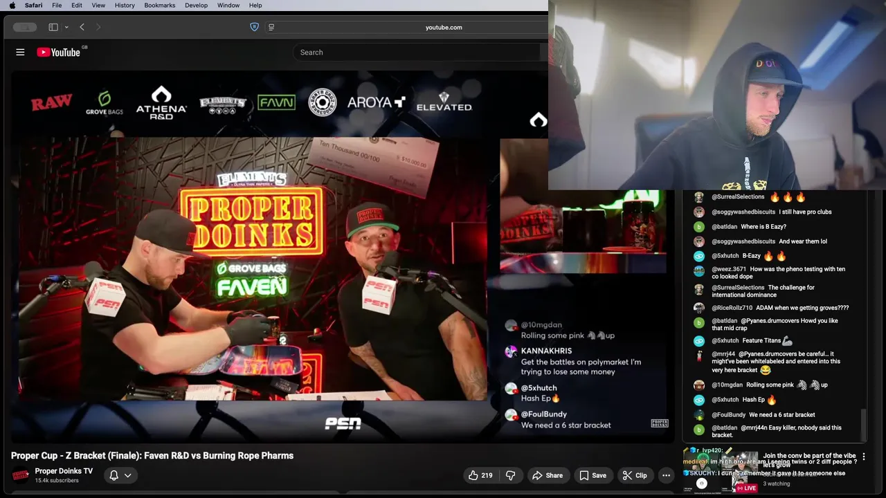Image resolution: width=886 pixels, height=498 pixels.
Task: Go back to the previous page
Action: pyautogui.click(x=82, y=27)
